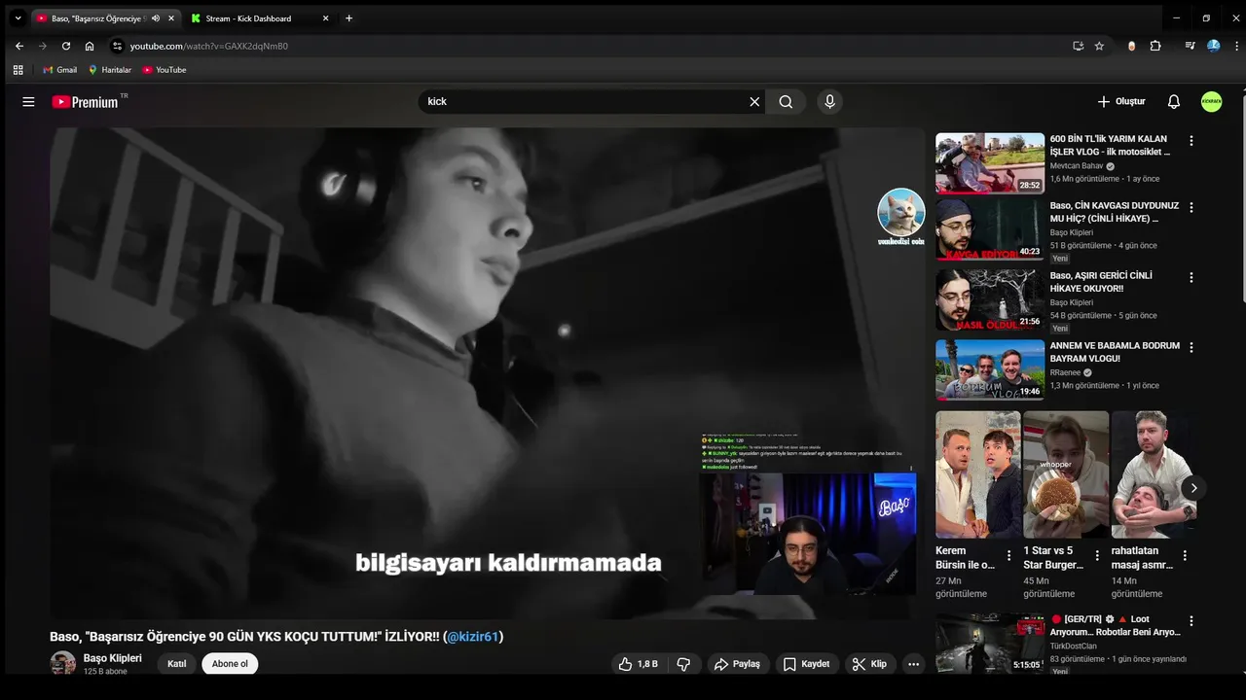Image resolution: width=1246 pixels, height=700 pixels.
Task: Click the Abone ol subscribe button
Action: [x=230, y=664]
